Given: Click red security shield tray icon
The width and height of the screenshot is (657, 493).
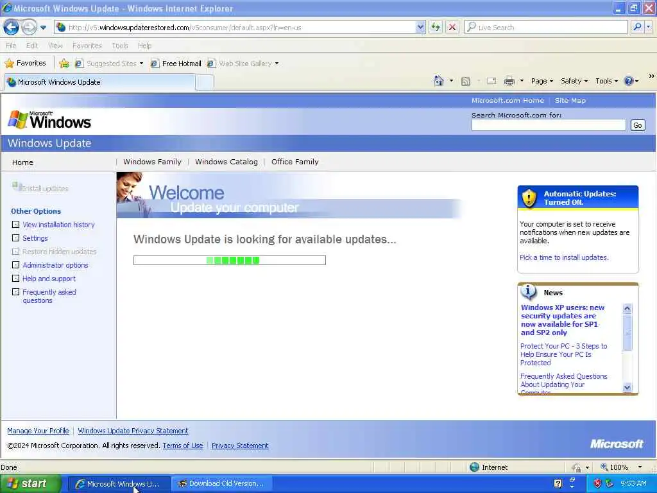Looking at the screenshot, I should [597, 483].
